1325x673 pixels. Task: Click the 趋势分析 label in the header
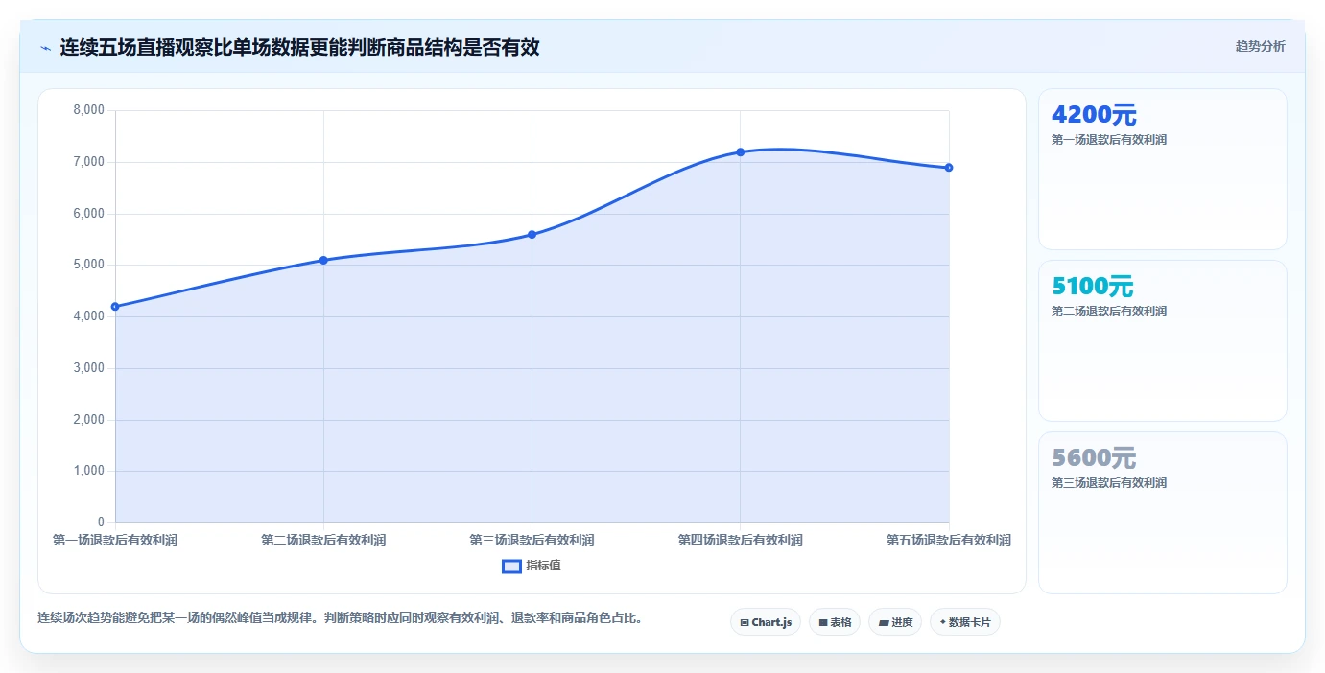coord(1260,46)
